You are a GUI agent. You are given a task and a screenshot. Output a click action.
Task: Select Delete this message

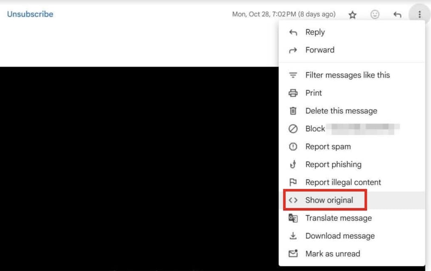point(352,111)
